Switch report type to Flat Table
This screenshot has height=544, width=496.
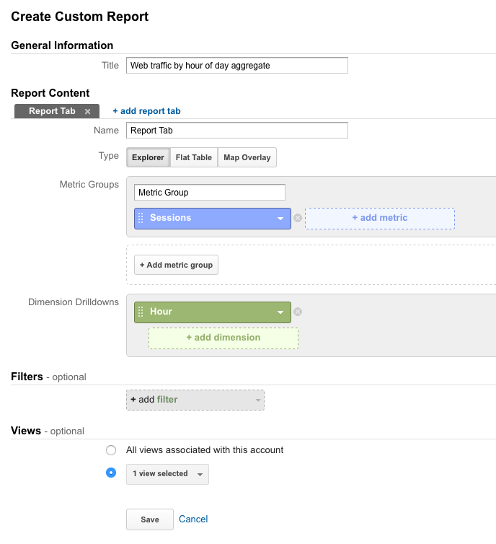[x=194, y=157]
